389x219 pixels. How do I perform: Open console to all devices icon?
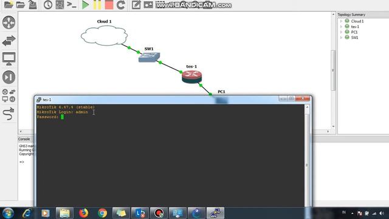click(x=72, y=4)
